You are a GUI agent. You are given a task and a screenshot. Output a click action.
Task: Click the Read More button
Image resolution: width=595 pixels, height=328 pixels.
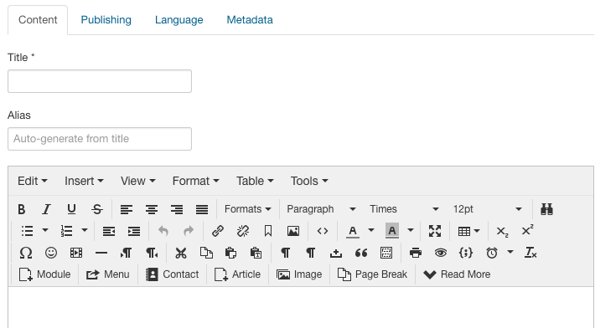pos(457,274)
